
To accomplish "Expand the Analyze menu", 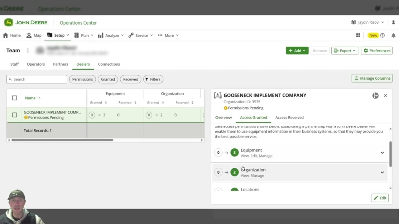I will point(111,35).
